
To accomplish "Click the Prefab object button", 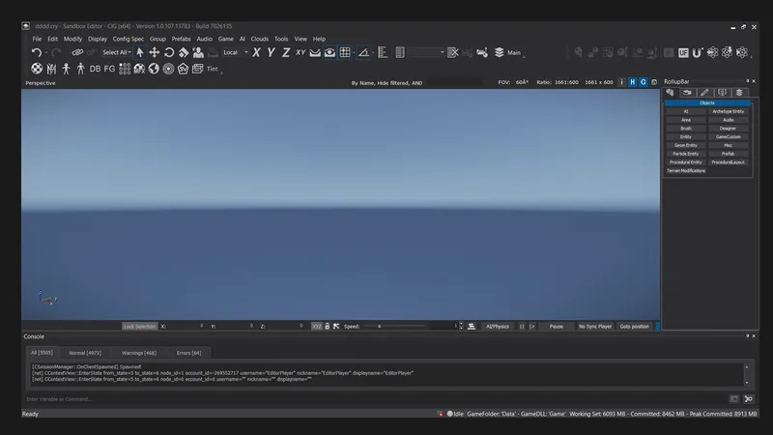I will click(729, 154).
